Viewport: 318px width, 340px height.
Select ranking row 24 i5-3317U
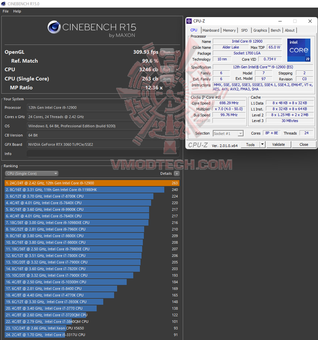point(92,335)
